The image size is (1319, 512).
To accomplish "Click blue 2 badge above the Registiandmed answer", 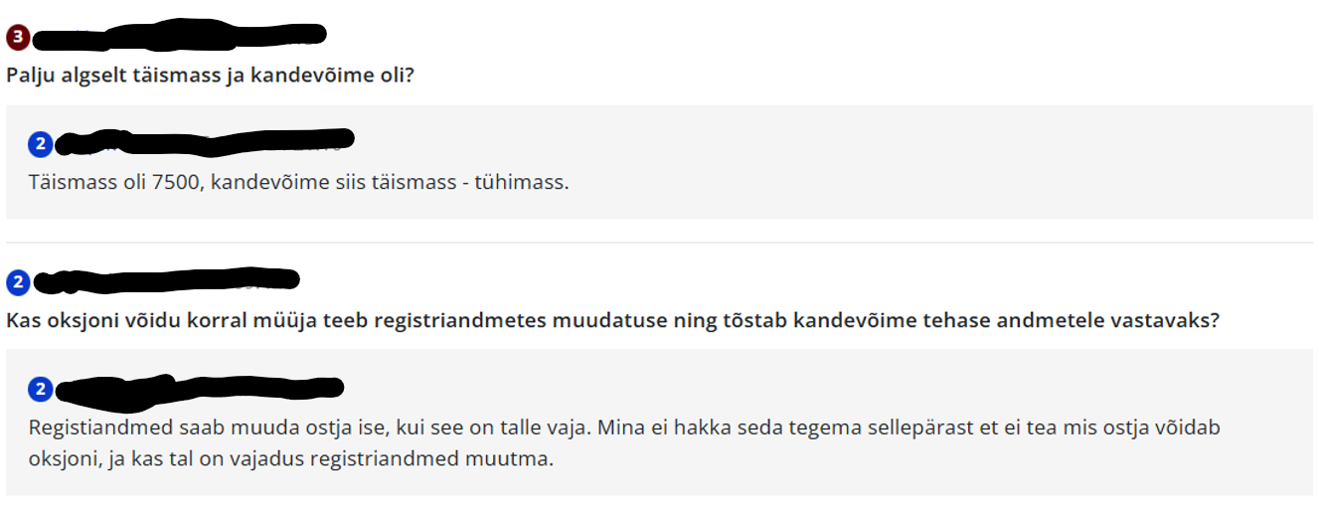I will point(41,389).
